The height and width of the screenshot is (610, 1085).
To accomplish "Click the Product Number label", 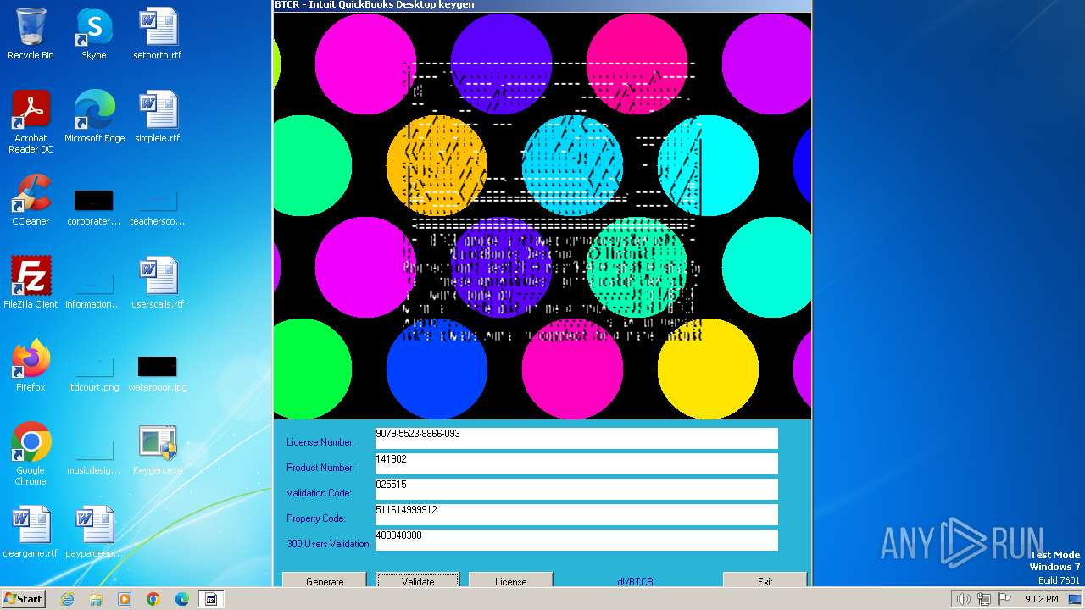I will tap(320, 468).
